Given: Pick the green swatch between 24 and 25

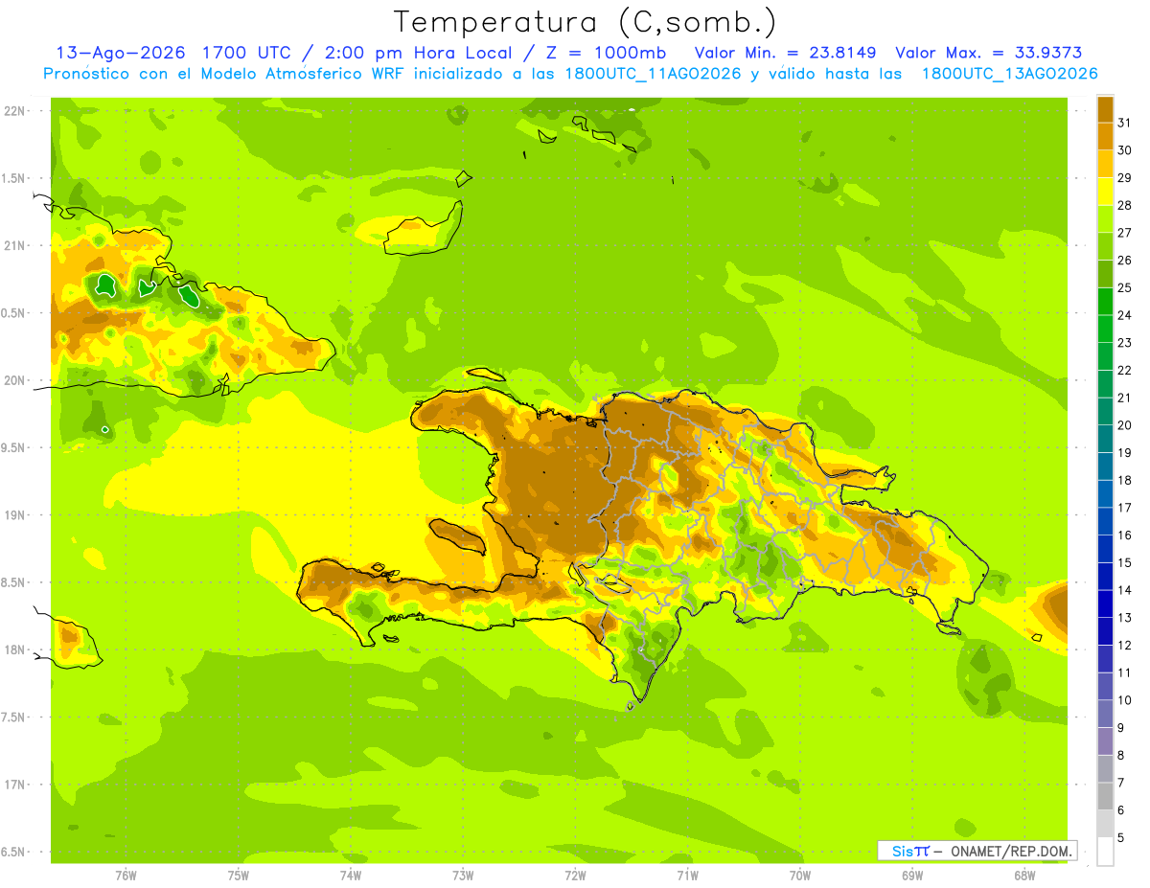Looking at the screenshot, I should click(1105, 301).
